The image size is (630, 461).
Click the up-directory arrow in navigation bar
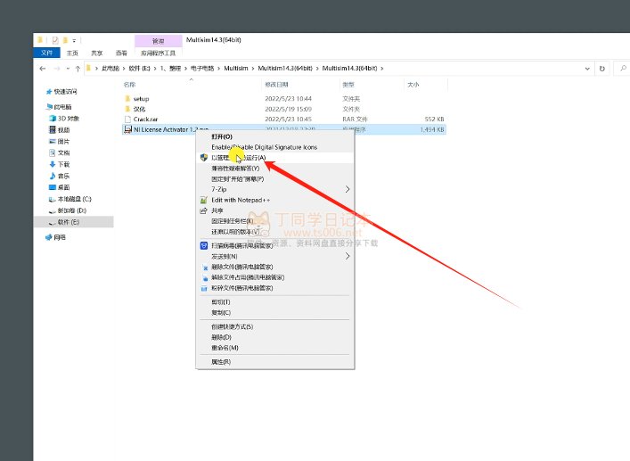click(x=78, y=68)
